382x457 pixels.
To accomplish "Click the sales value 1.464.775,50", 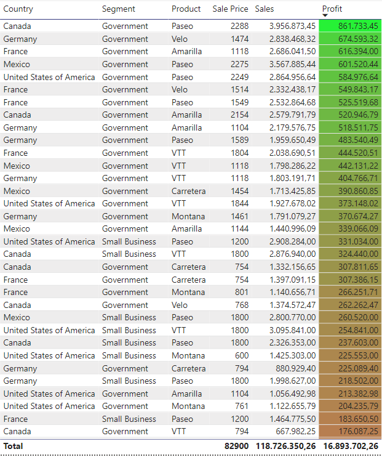I will [292, 419].
